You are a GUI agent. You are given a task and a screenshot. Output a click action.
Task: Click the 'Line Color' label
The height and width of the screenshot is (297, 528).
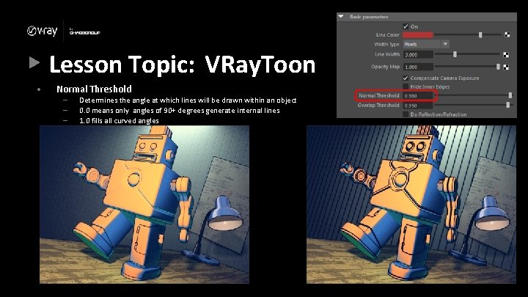coord(388,34)
